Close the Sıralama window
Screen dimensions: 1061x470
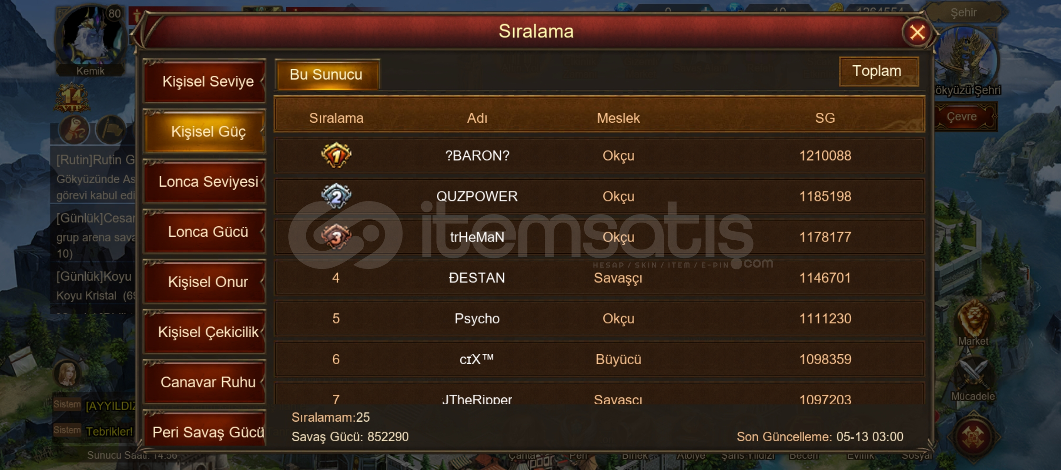917,32
